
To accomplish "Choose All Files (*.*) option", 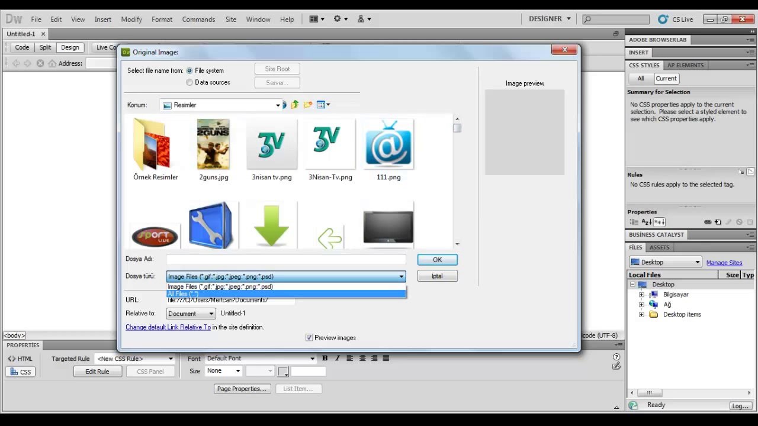I will click(287, 294).
